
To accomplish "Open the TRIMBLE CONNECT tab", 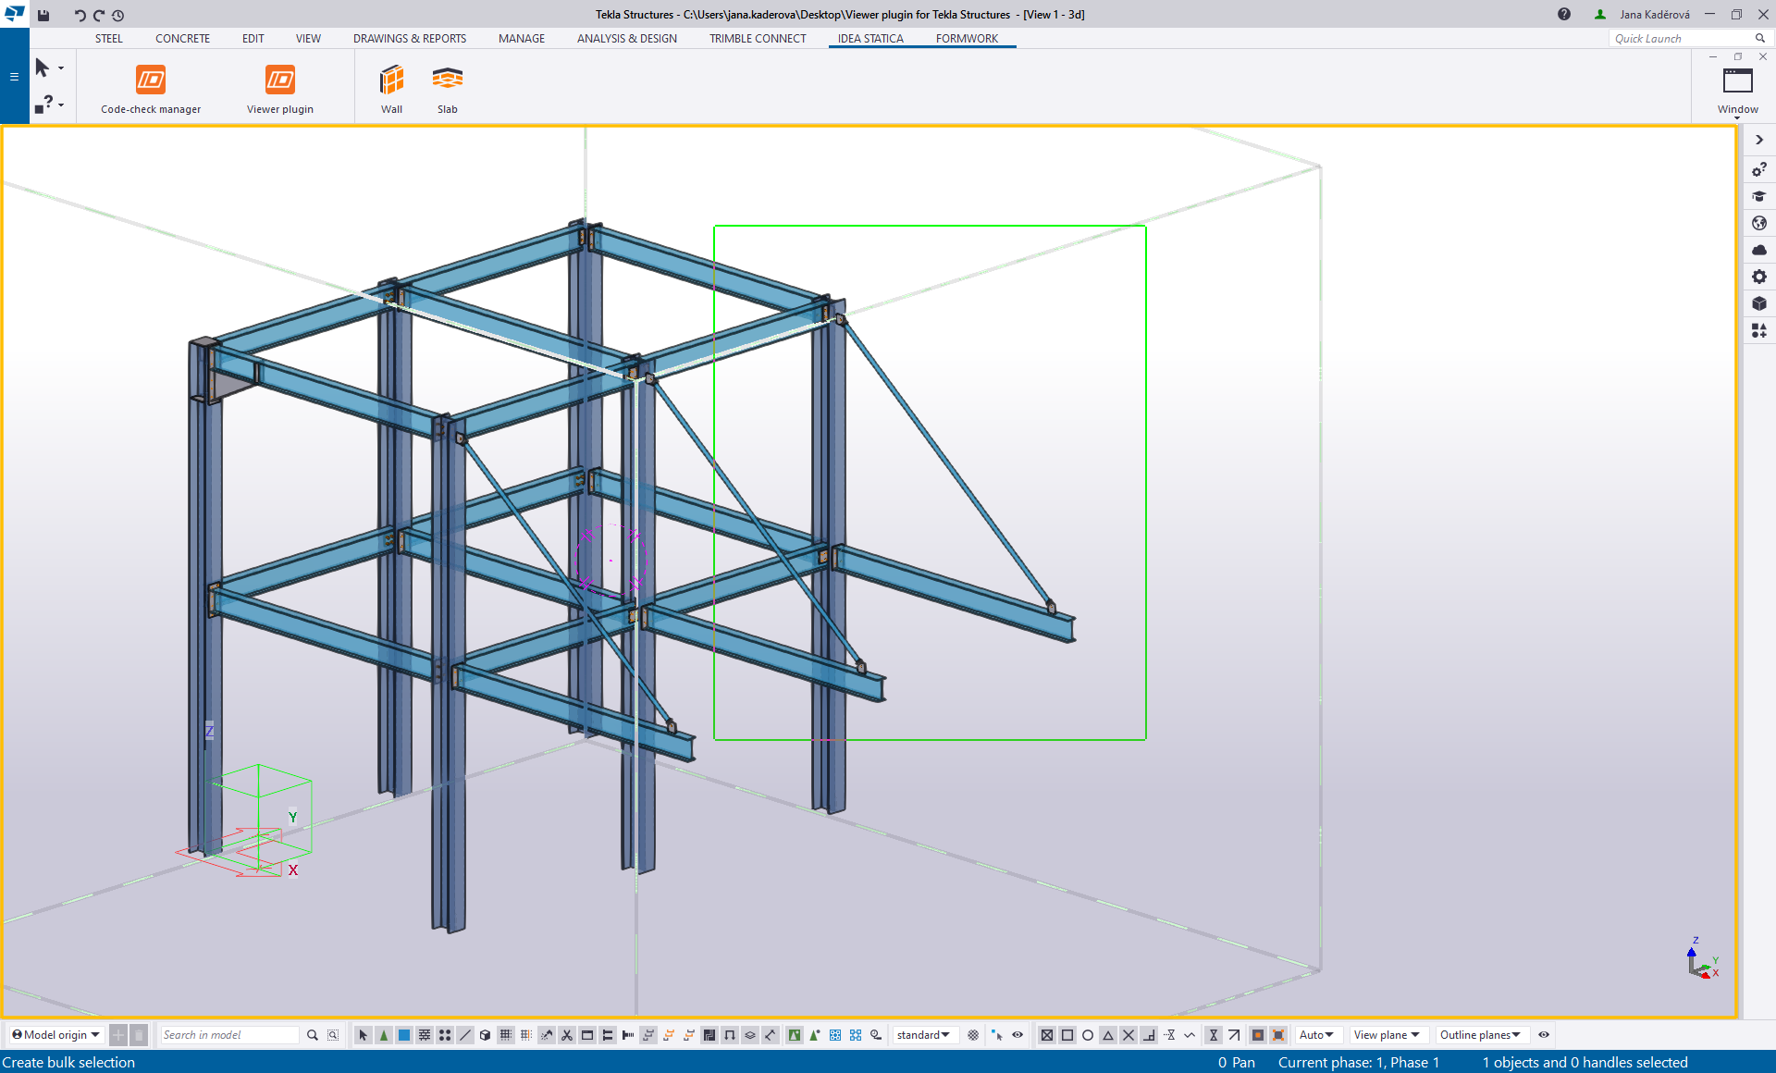I will [x=758, y=38].
